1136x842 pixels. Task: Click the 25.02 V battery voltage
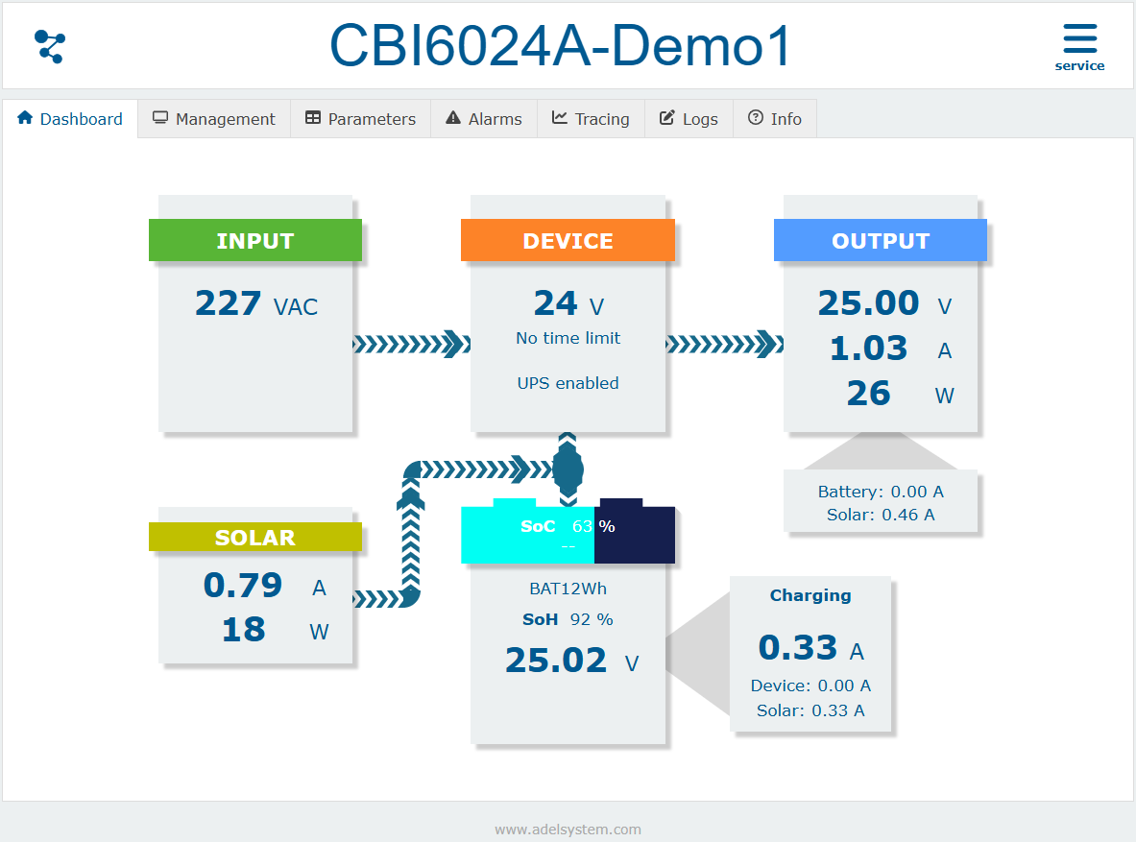(x=572, y=661)
